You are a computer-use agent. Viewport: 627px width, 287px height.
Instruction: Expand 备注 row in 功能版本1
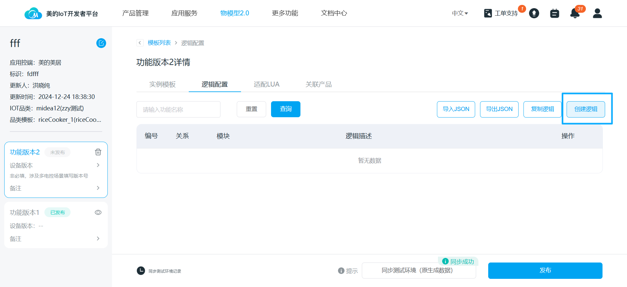(x=98, y=239)
